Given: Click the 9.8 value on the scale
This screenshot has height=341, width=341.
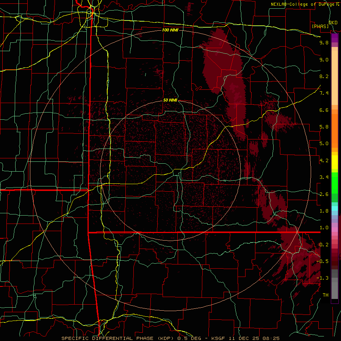Looking at the screenshot, I should click(324, 42).
